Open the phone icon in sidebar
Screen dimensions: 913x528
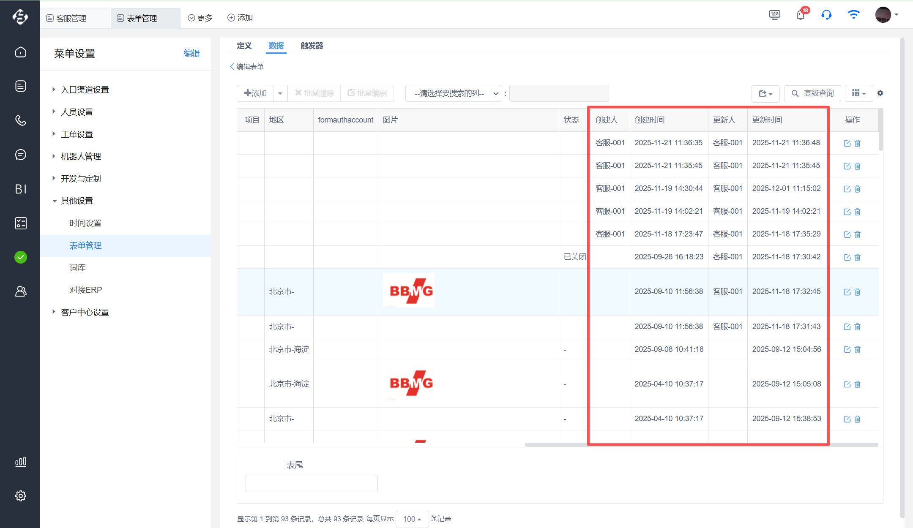tap(20, 120)
